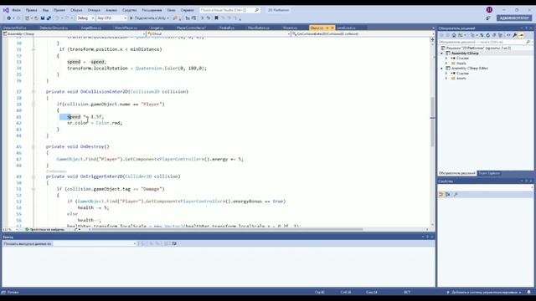The height and width of the screenshot is (301, 536).
Task: Click Add to source control in status bar
Action: pos(484,292)
